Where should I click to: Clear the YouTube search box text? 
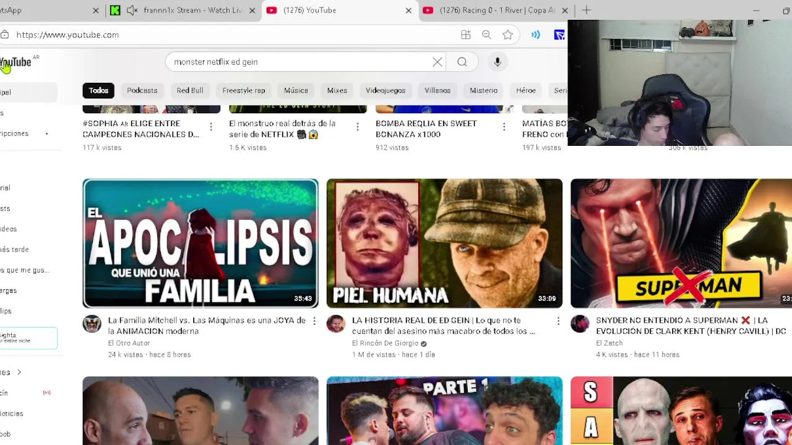(437, 62)
